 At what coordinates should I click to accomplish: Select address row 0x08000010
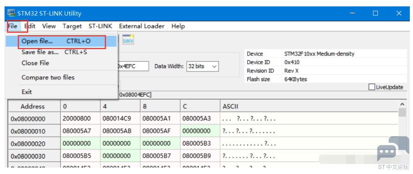(34, 131)
